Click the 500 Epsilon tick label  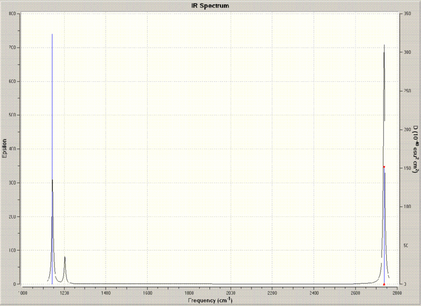pyautogui.click(x=12, y=115)
